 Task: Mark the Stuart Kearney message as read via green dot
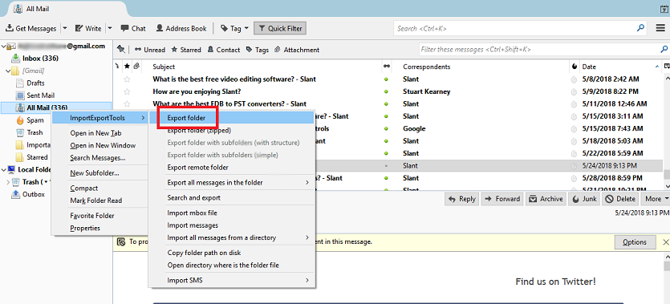pyautogui.click(x=386, y=91)
